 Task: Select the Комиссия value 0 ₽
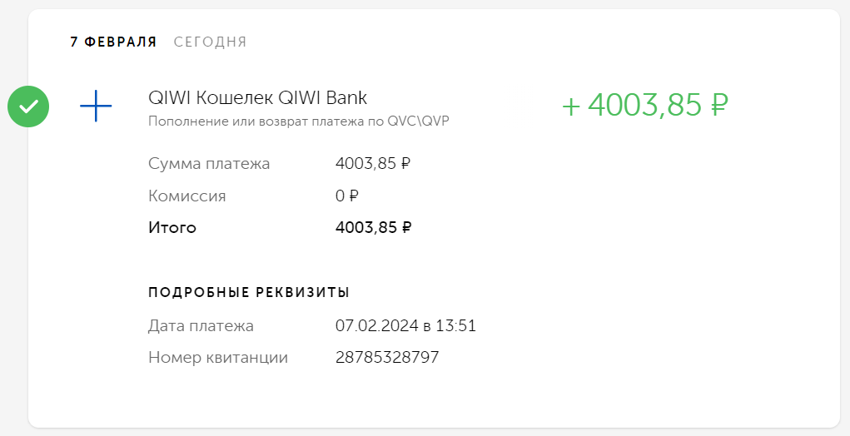pyautogui.click(x=347, y=196)
